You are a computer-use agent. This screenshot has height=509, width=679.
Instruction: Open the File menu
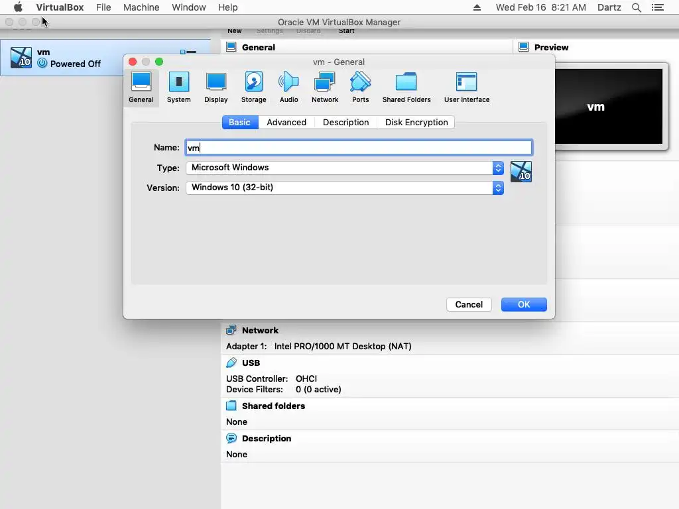pos(103,7)
